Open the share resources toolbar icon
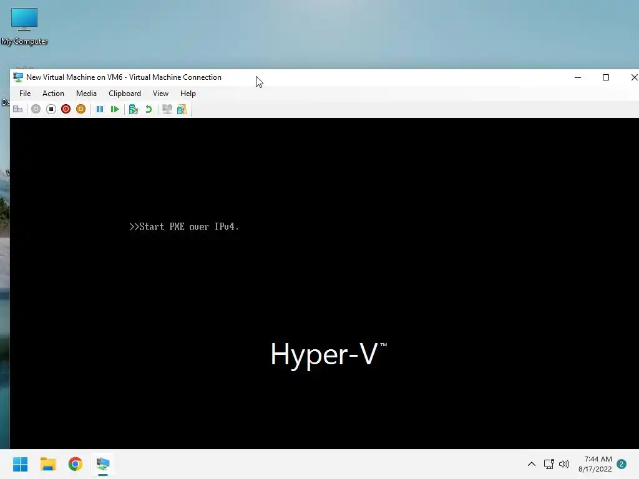 pos(182,109)
